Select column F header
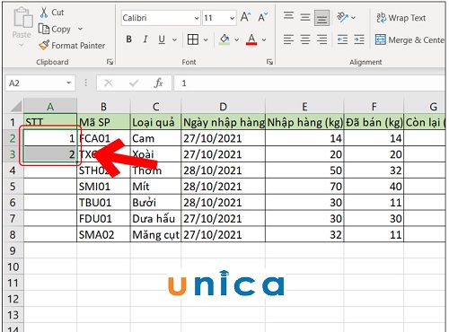The width and height of the screenshot is (449, 332). [x=374, y=107]
